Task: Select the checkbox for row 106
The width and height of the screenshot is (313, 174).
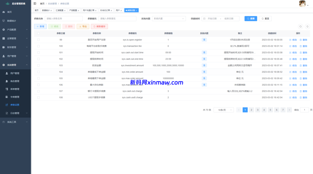Action: tap(39, 85)
